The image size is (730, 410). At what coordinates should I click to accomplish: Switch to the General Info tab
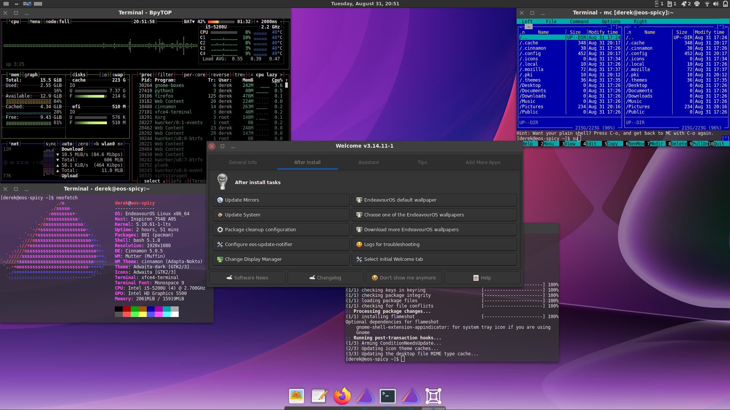tap(243, 162)
